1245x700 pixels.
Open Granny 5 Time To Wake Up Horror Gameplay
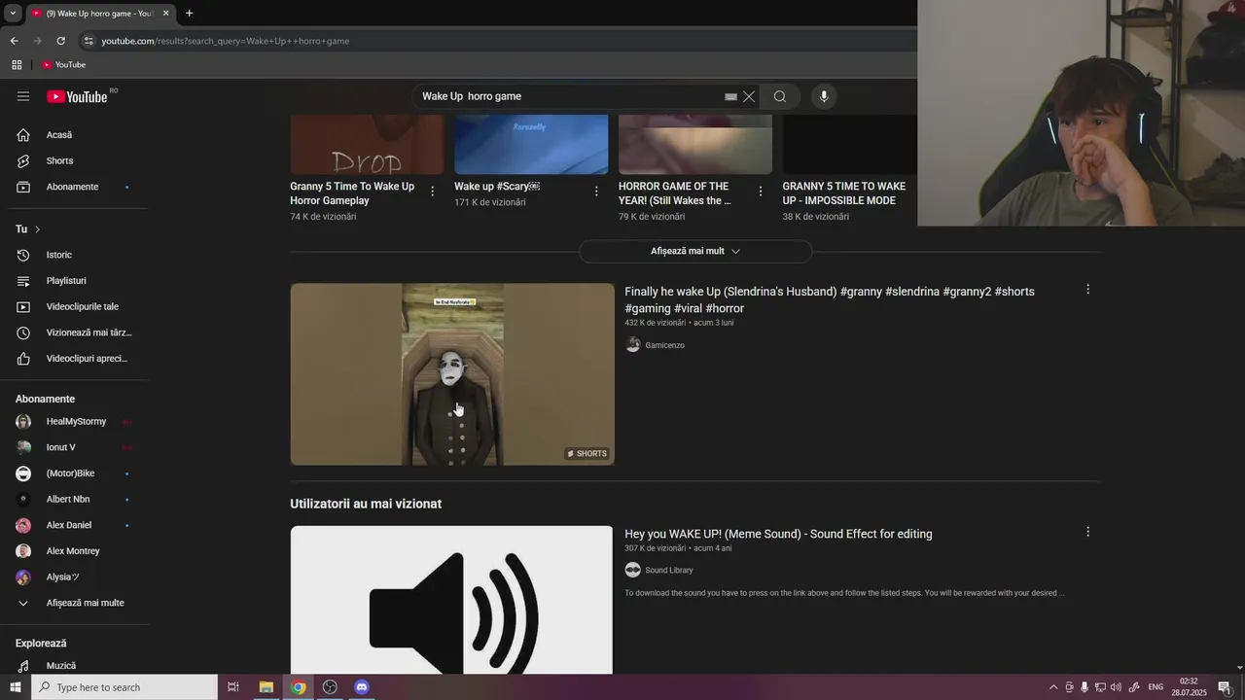352,193
